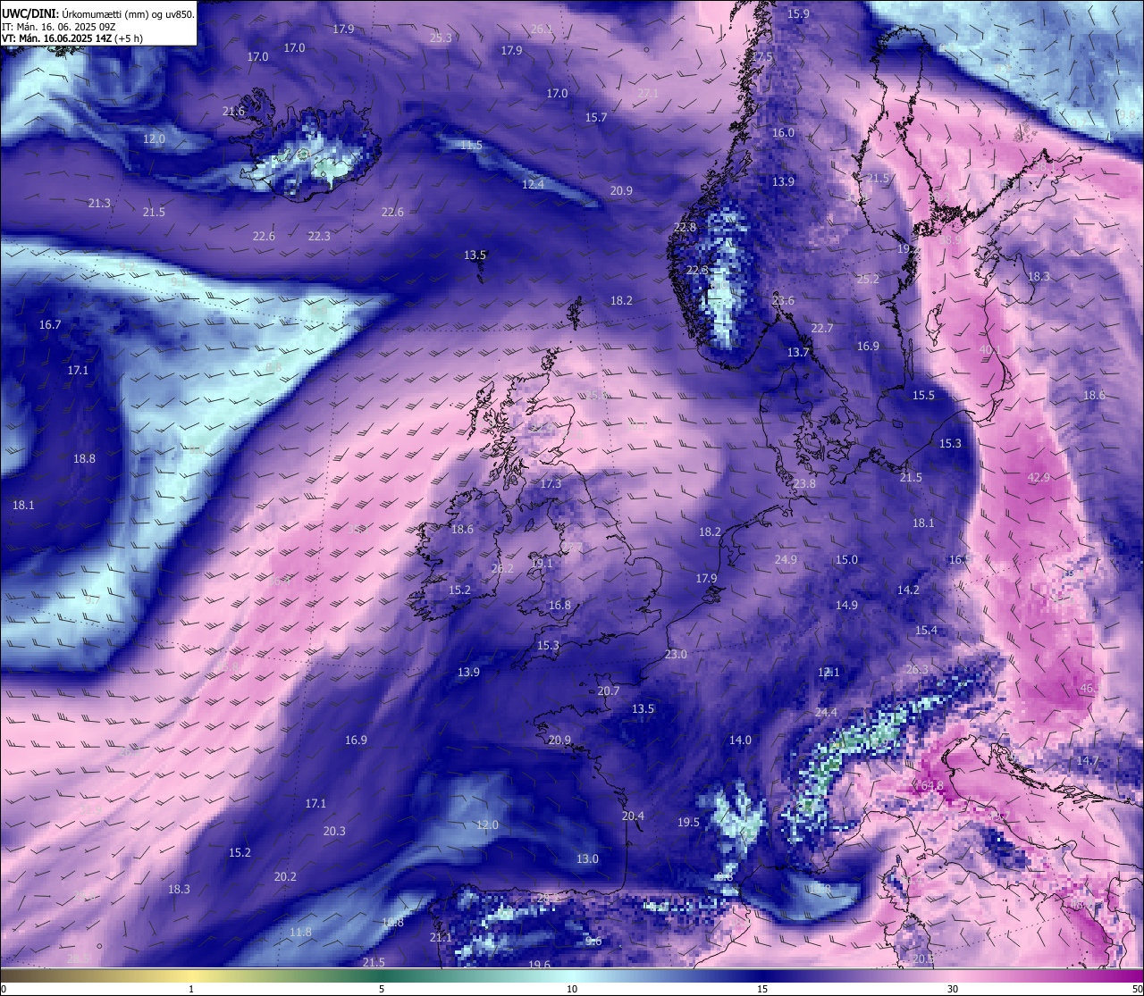Image resolution: width=1144 pixels, height=996 pixels.
Task: Click the 27.1 value label
Action: click(648, 94)
